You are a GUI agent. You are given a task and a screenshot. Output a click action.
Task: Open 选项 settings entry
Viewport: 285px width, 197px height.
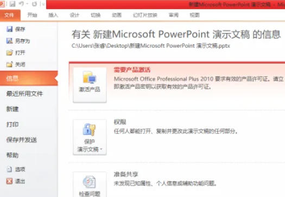(20, 169)
